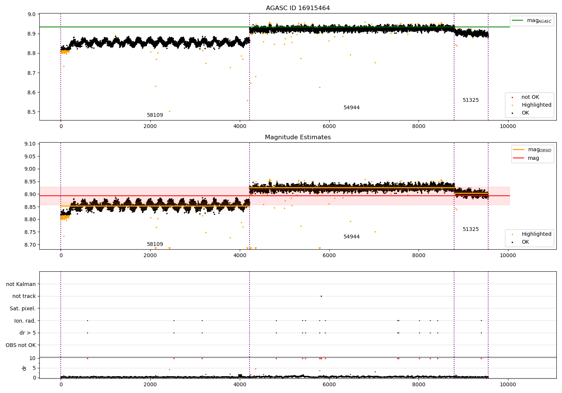Click the 6000 x-tick under Magnitude Estimates plot

[329, 256]
